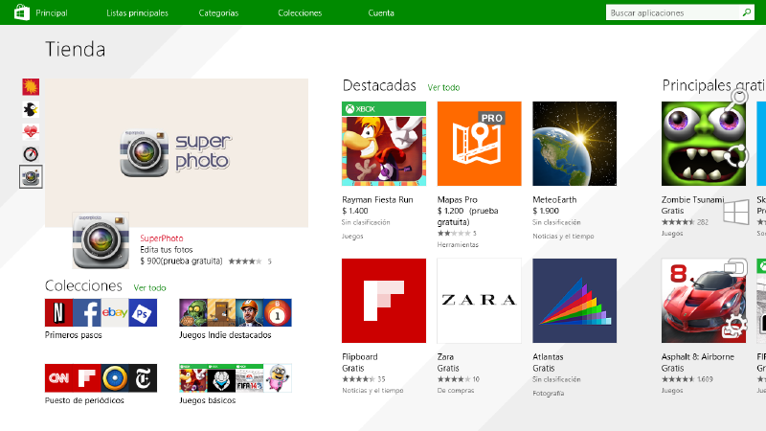Click the Store shopping bag logo

21,12
